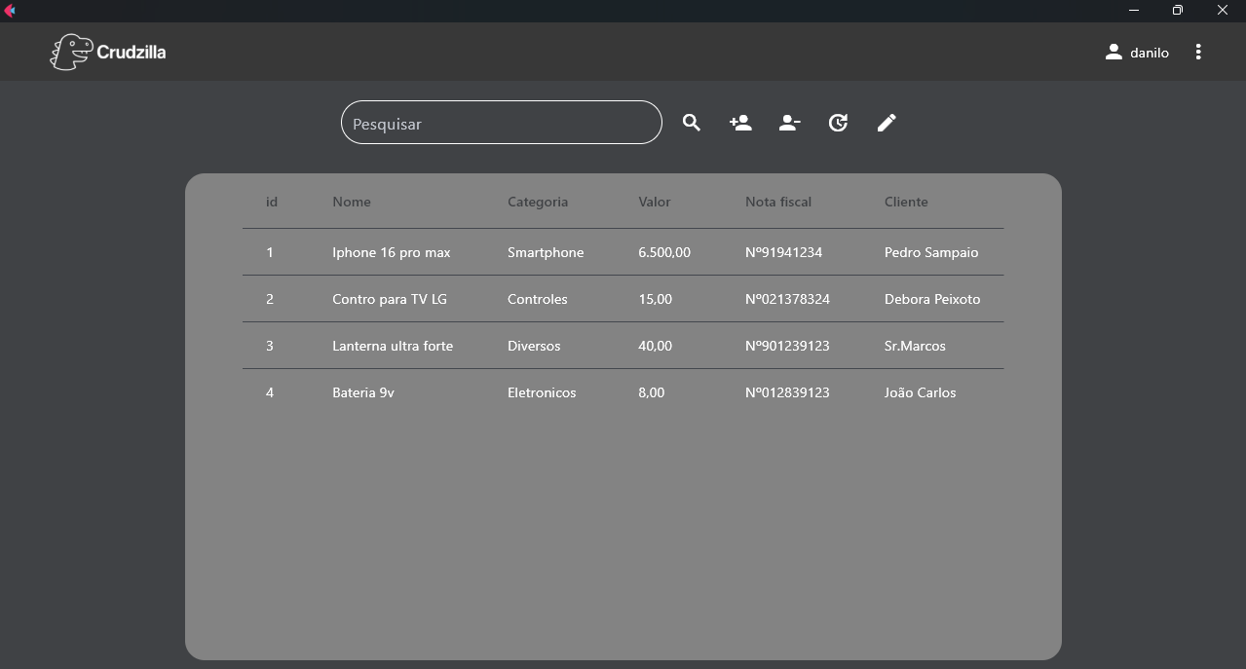Click the user profile icon
The image size is (1246, 669).
(x=1114, y=52)
